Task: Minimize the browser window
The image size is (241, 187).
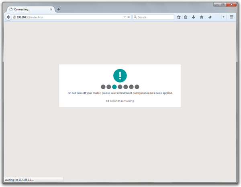Action: (217, 4)
